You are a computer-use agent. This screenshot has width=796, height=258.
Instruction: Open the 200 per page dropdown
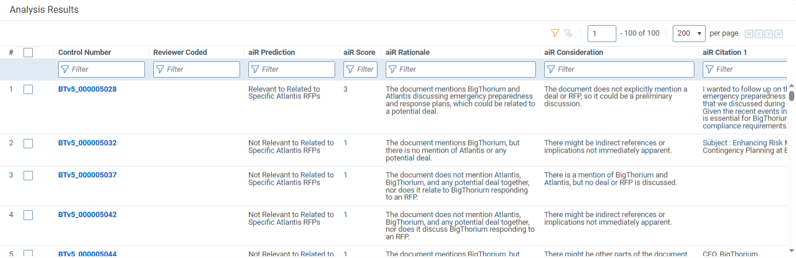[689, 33]
